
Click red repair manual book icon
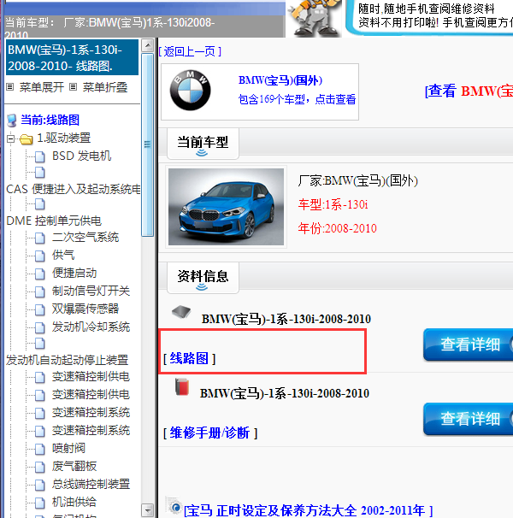pyautogui.click(x=182, y=387)
